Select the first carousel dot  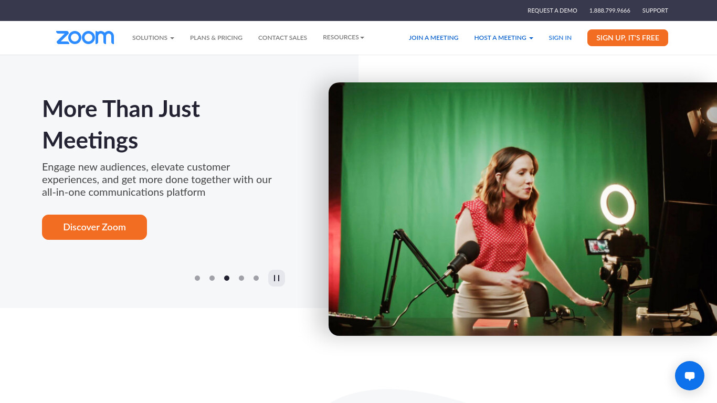pyautogui.click(x=197, y=278)
